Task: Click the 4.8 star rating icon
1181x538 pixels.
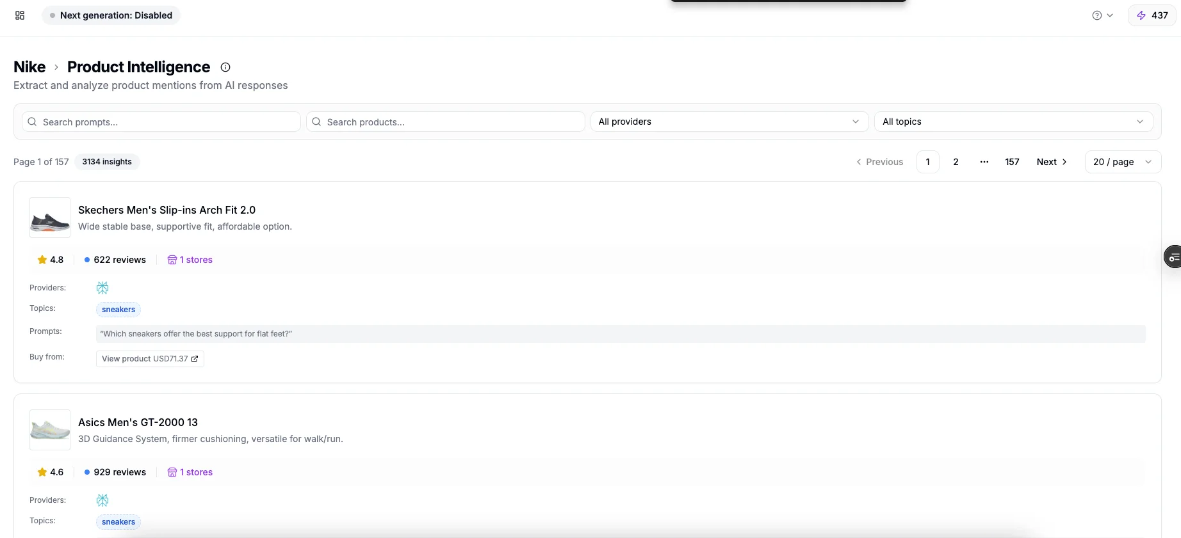Action: pos(42,260)
